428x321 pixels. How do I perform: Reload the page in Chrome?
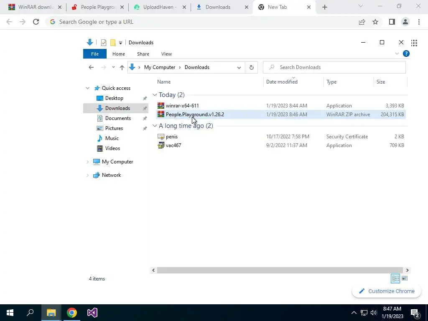pyautogui.click(x=36, y=22)
